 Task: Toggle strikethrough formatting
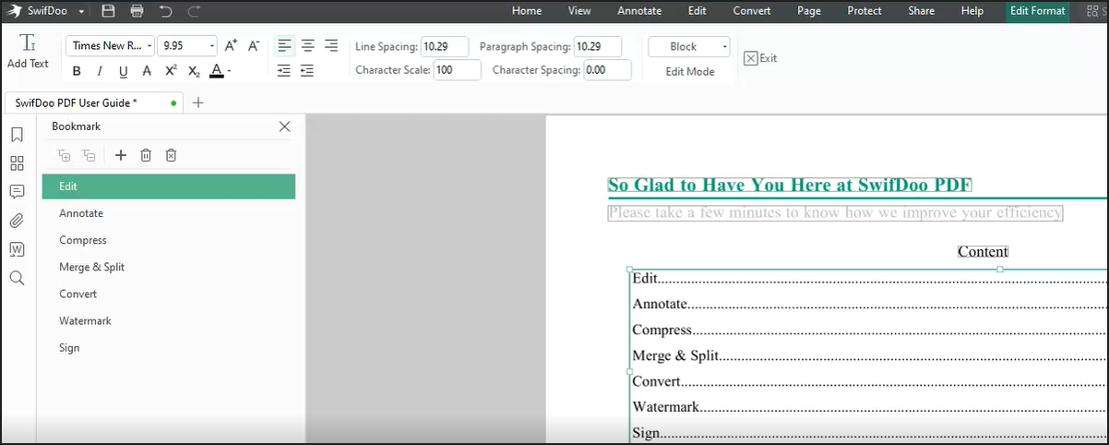pos(147,71)
